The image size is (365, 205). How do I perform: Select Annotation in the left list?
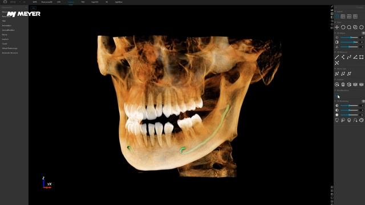pos(7,26)
